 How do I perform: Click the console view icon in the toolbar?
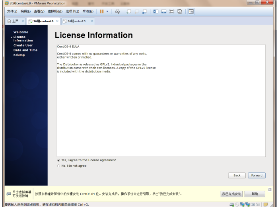coord(191,12)
